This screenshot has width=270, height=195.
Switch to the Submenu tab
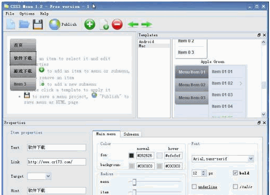(131, 134)
